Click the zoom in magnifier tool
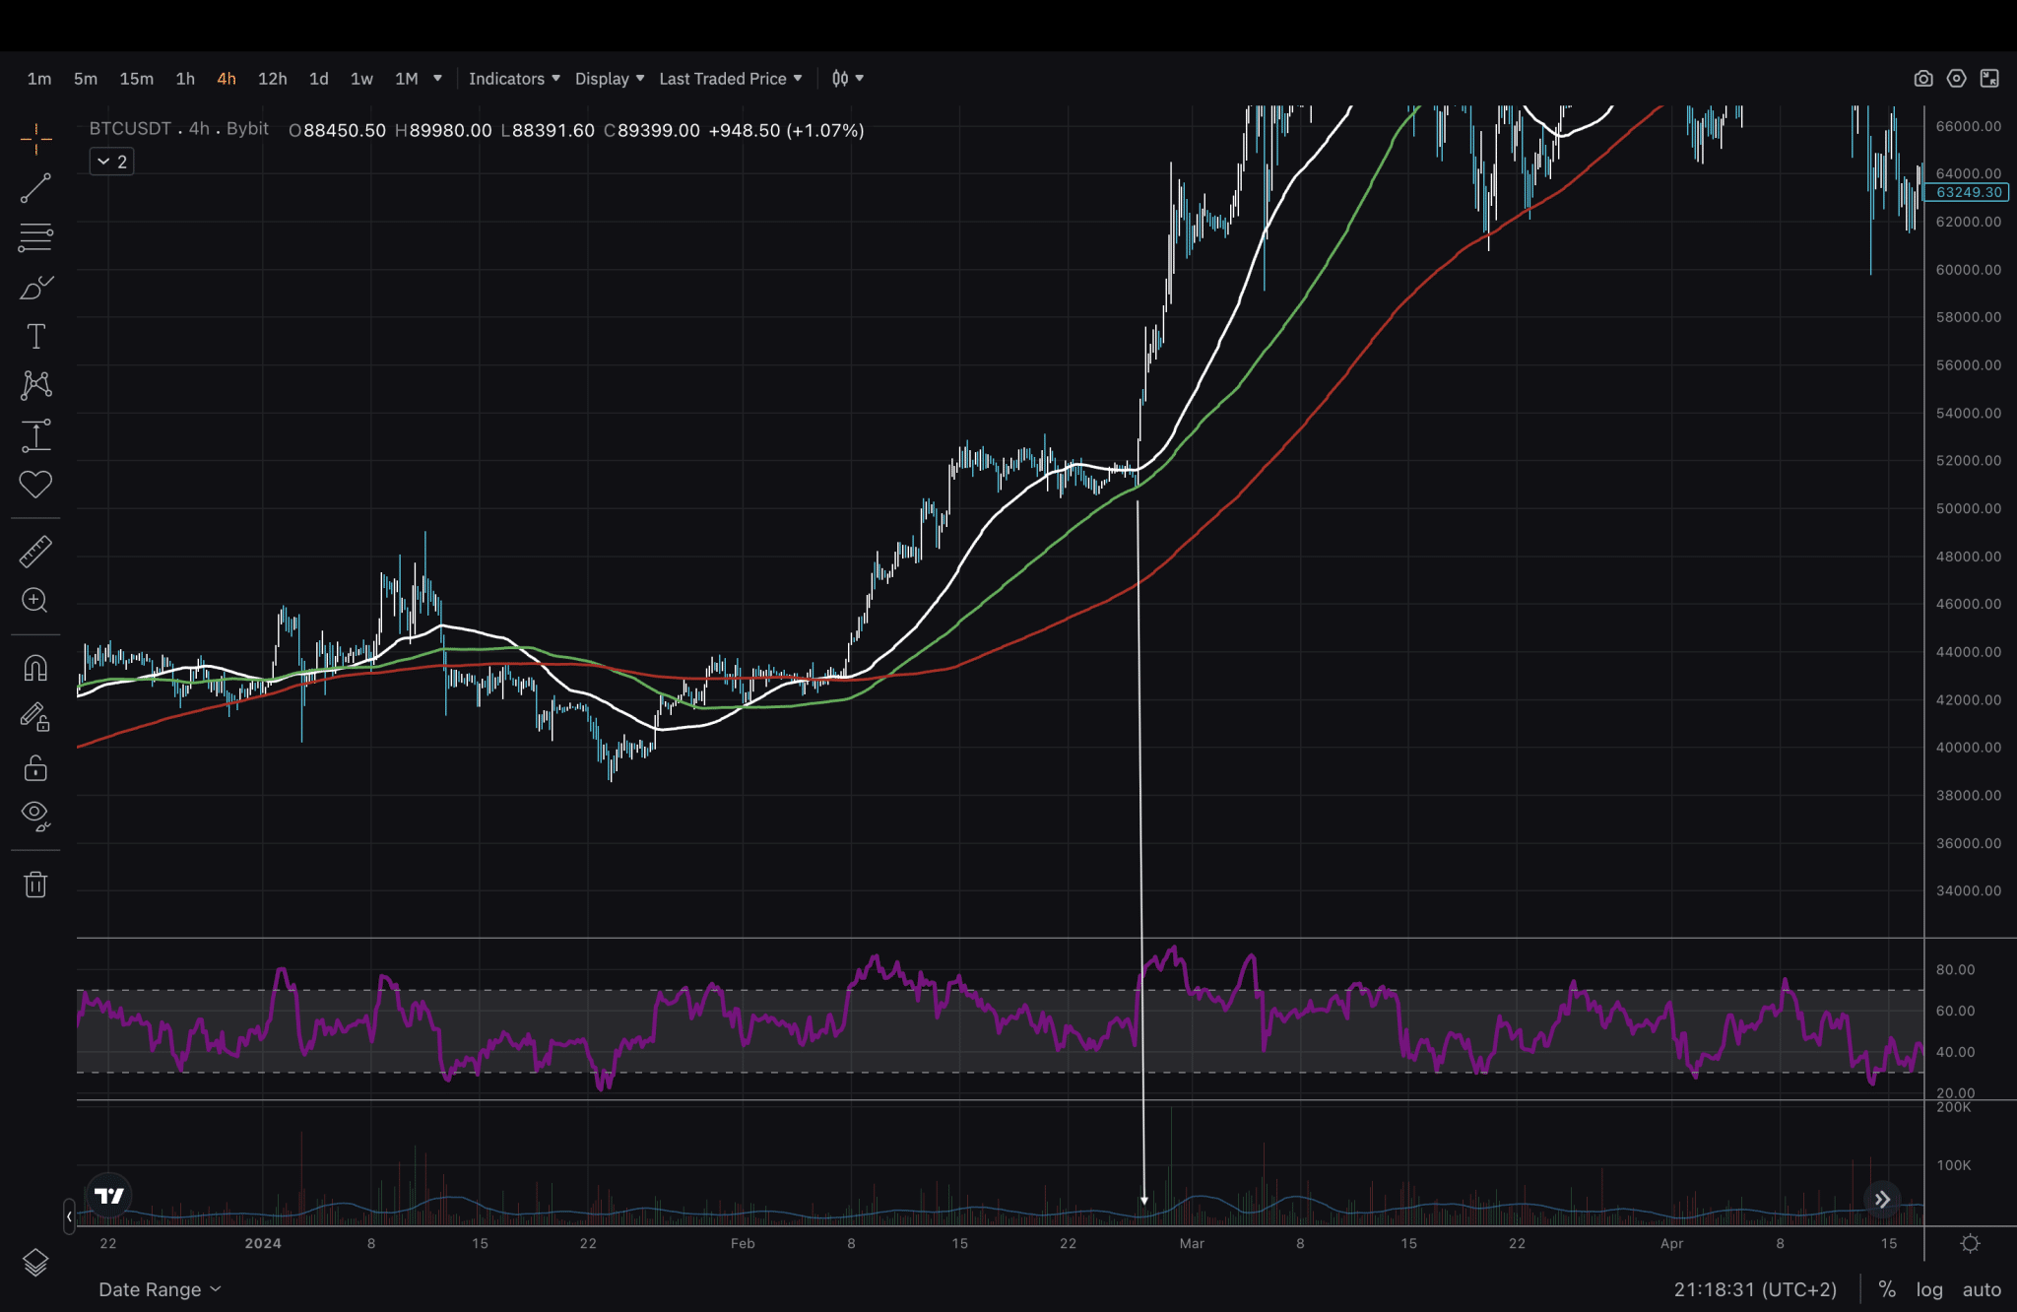Screen dimensions: 2017x1312 (x=35, y=600)
